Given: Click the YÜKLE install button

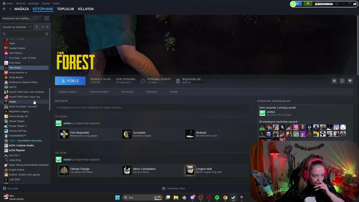Looking at the screenshot, I should coord(70,81).
